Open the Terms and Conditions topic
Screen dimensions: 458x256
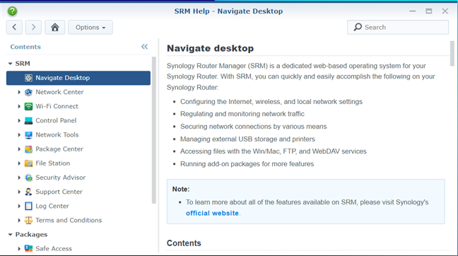point(69,220)
